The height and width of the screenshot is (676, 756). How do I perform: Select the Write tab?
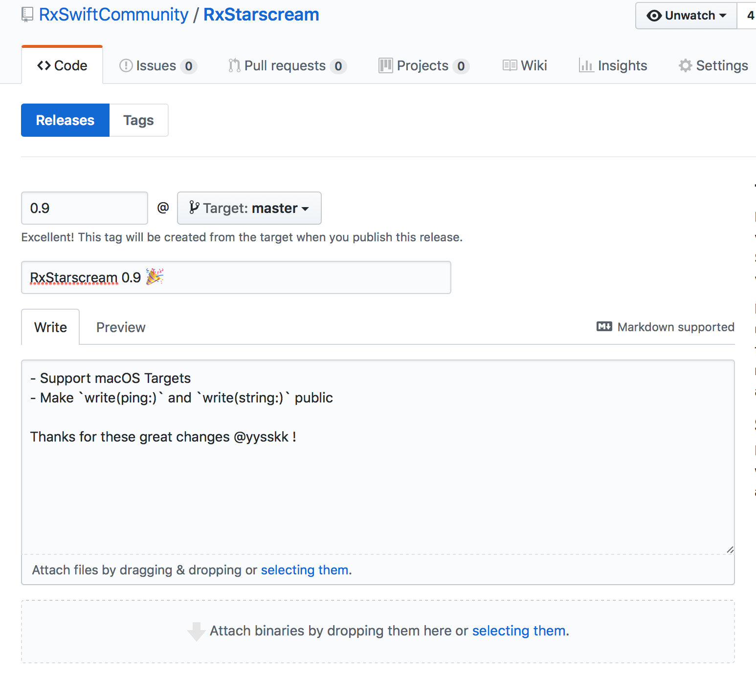(50, 327)
